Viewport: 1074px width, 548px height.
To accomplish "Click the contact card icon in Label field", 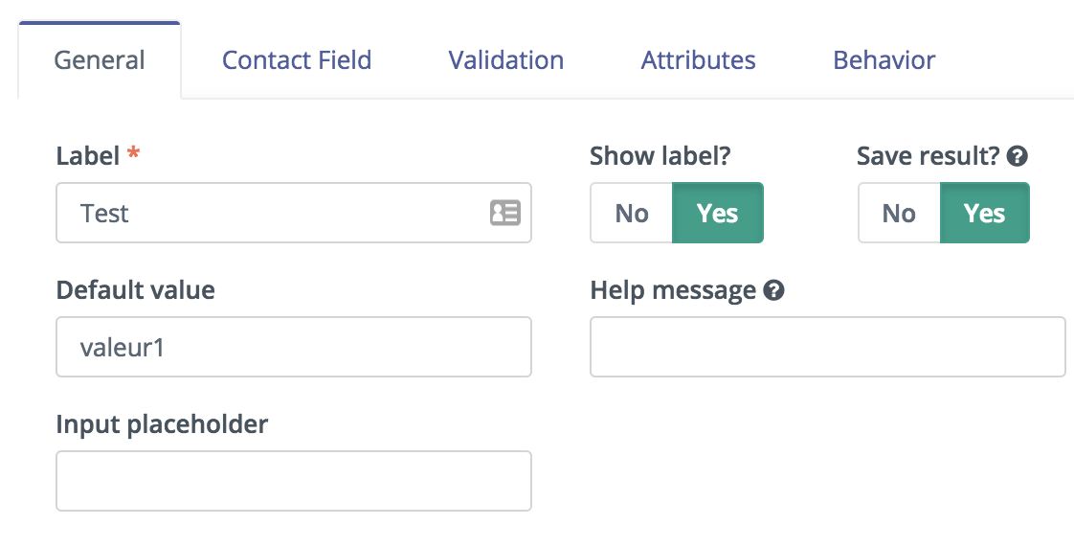I will [504, 213].
